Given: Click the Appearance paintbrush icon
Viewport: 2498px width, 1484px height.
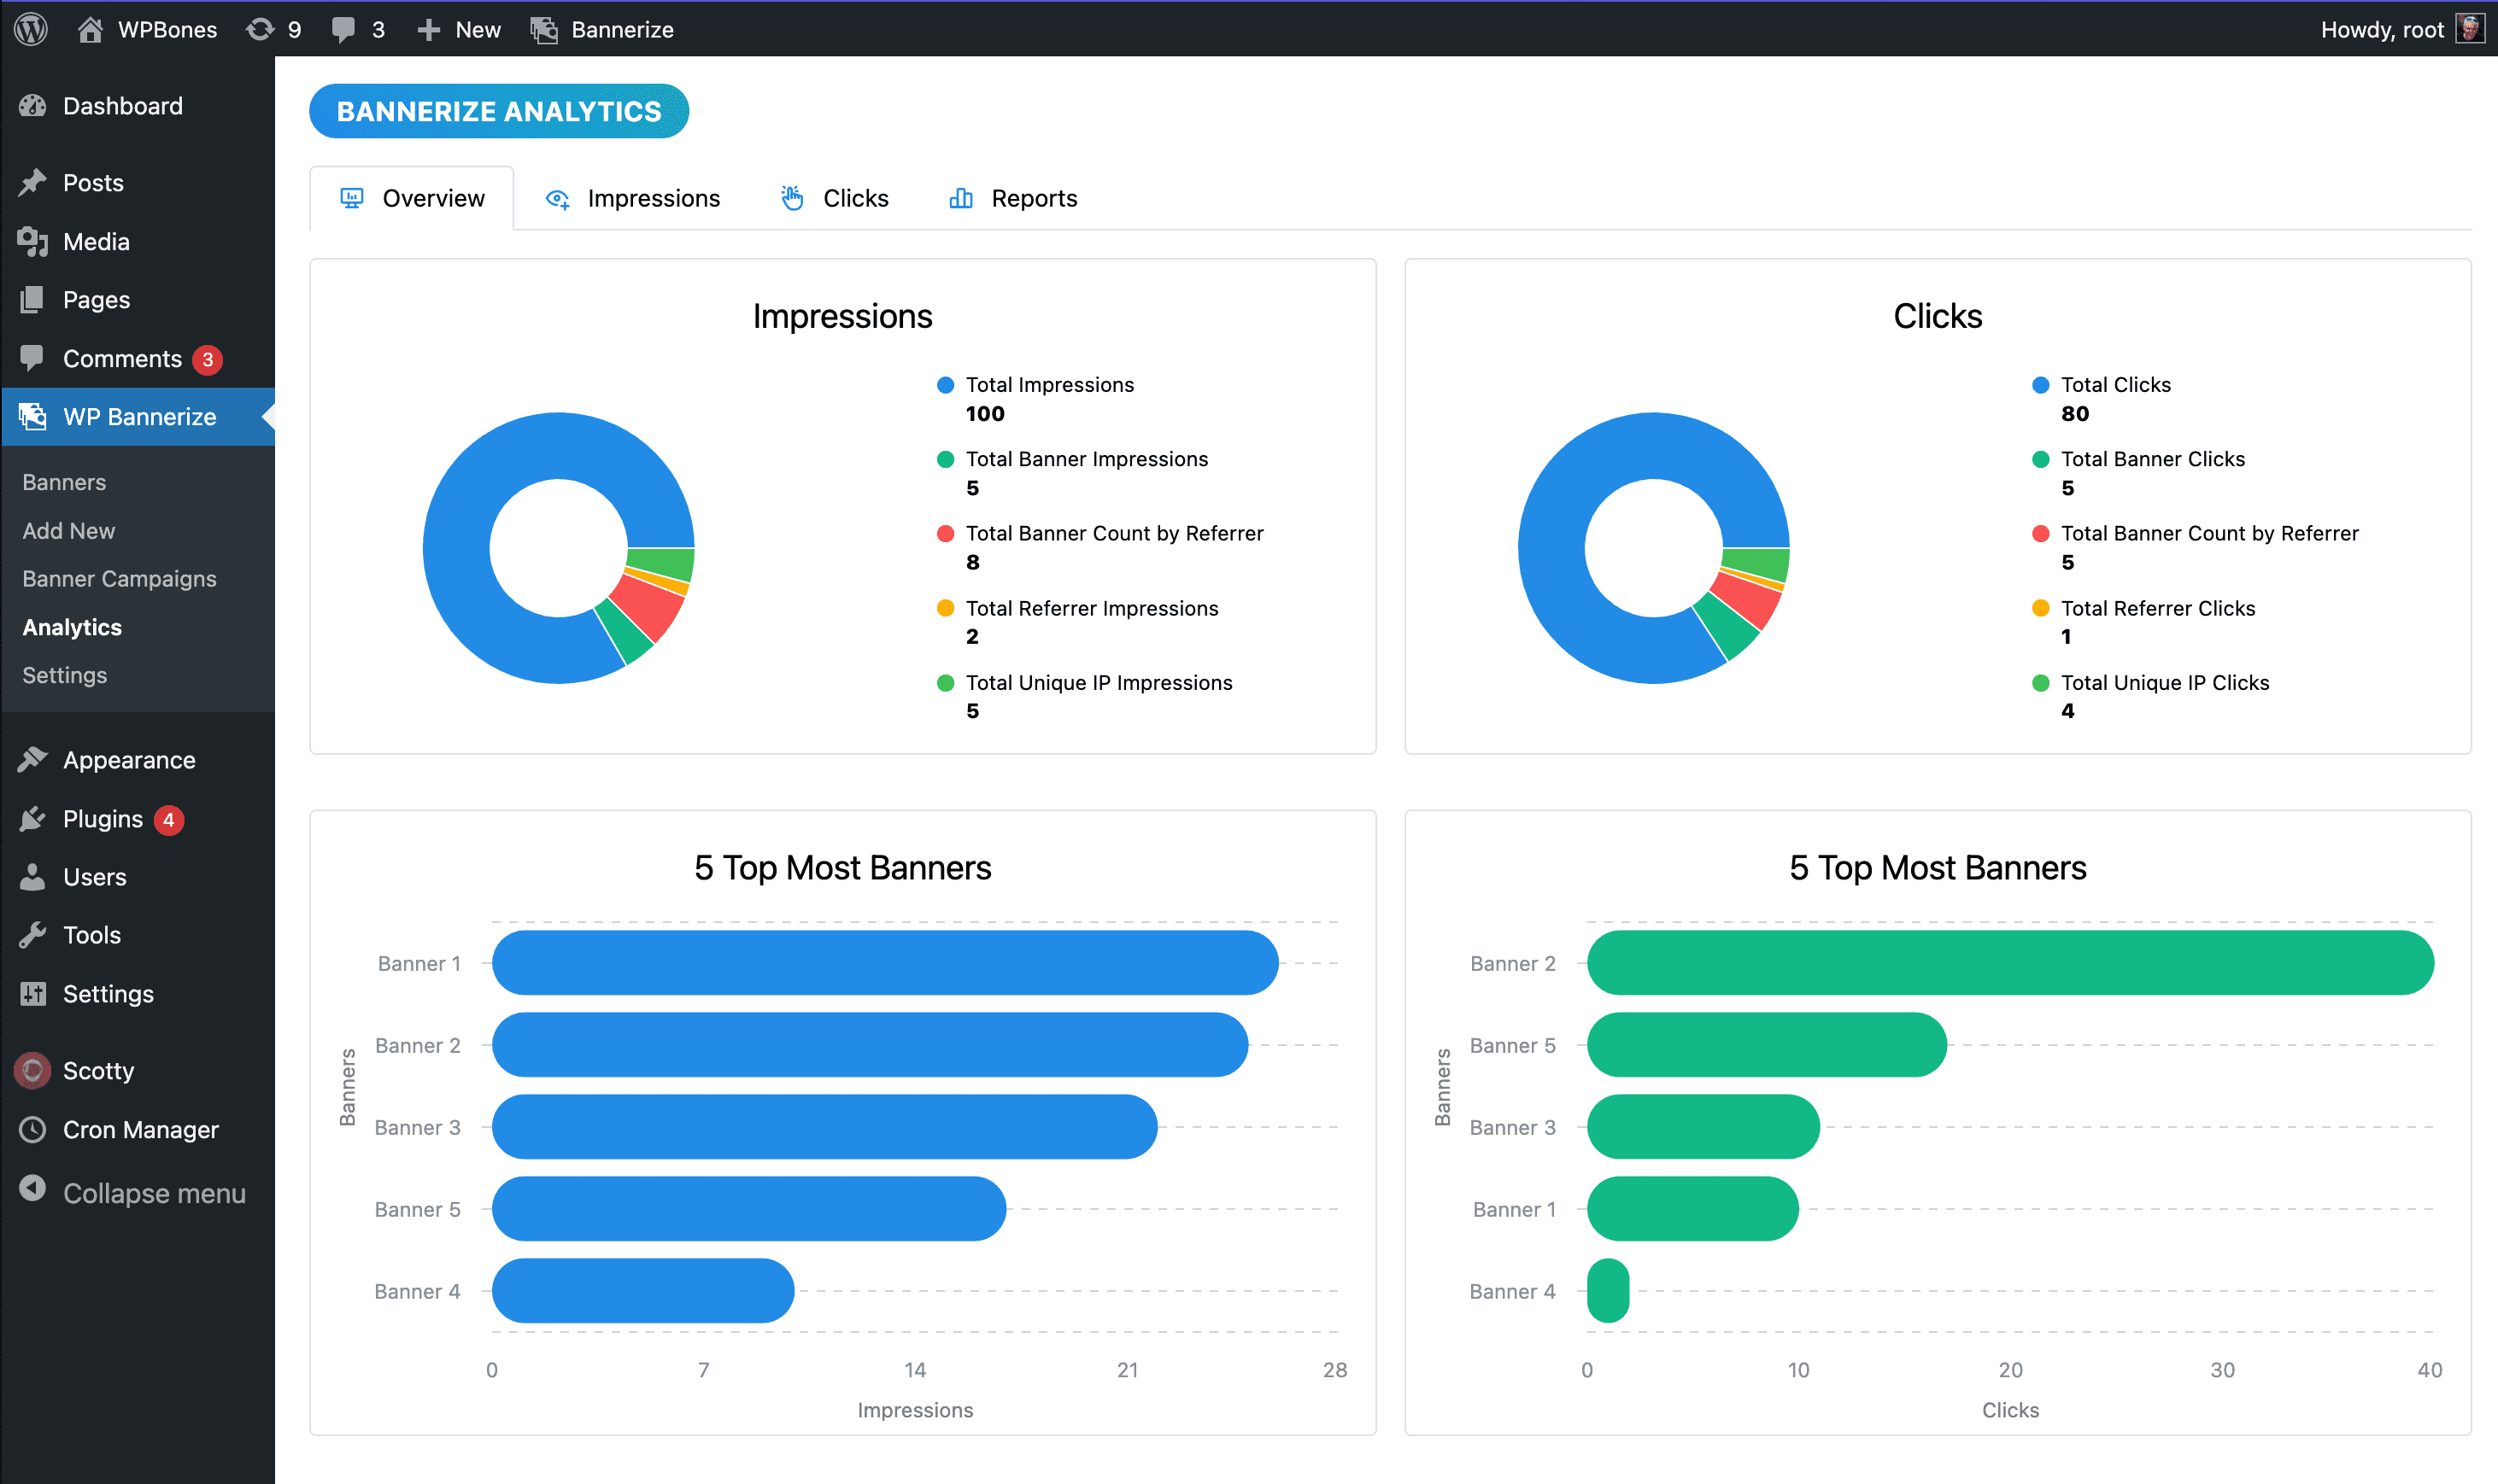Looking at the screenshot, I should pos(33,760).
